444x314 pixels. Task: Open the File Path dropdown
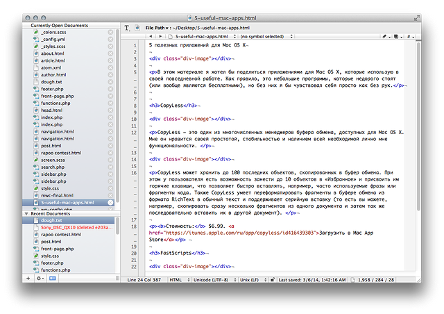click(x=157, y=28)
